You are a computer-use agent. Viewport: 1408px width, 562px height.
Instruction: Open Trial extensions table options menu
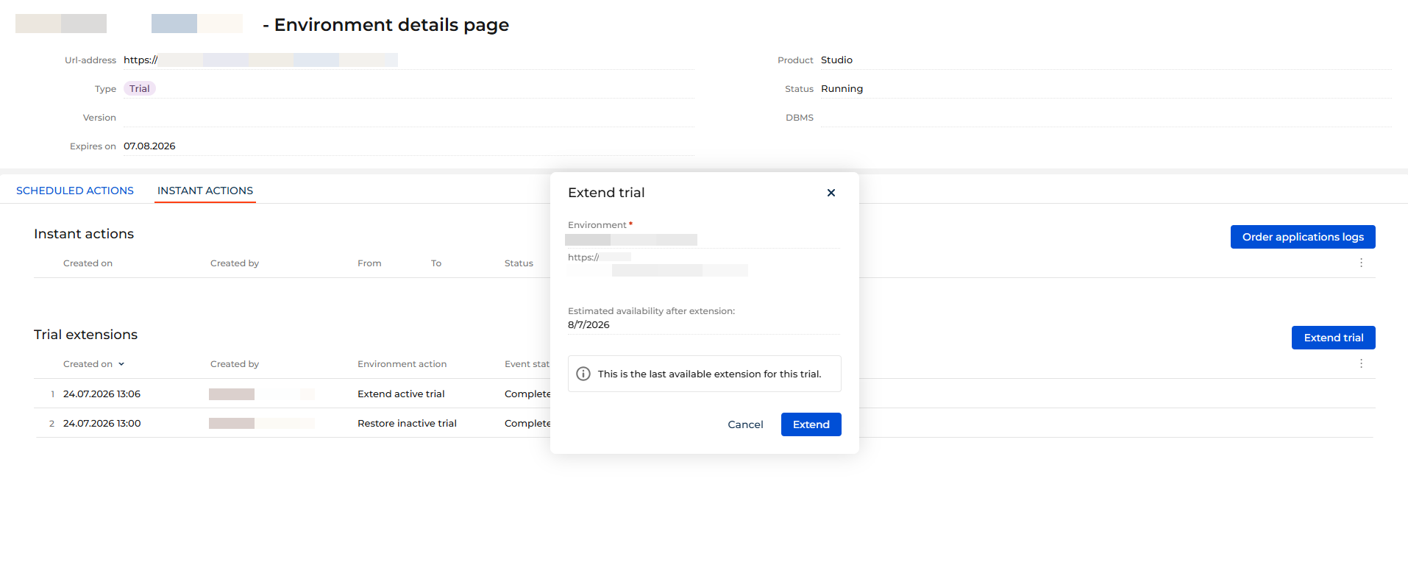coord(1361,363)
